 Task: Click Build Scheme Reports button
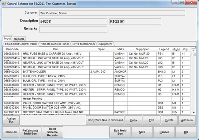pyautogui.click(x=52, y=132)
